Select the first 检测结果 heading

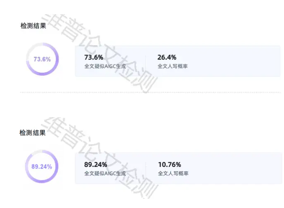click(x=33, y=26)
